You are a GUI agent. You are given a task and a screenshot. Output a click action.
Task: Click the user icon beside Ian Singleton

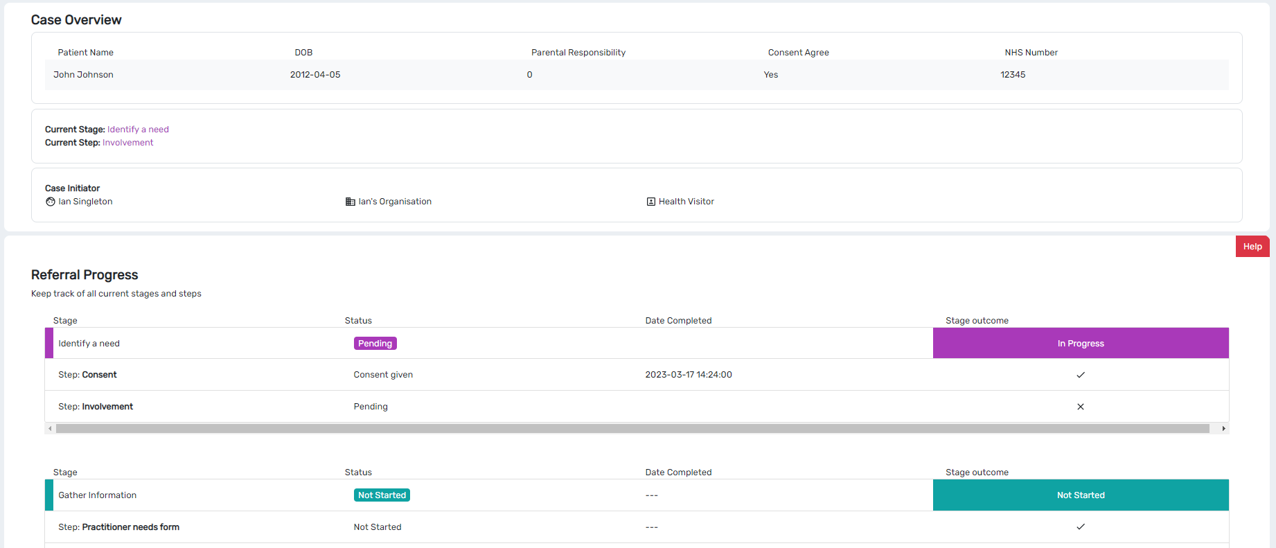pyautogui.click(x=51, y=202)
